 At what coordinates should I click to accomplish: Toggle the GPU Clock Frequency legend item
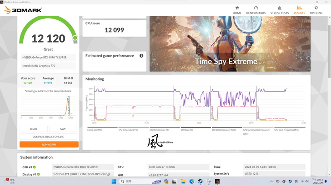tap(289, 129)
